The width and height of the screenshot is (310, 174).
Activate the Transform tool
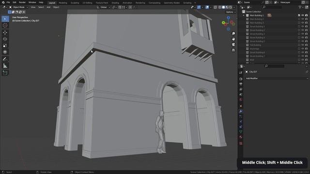point(5,52)
